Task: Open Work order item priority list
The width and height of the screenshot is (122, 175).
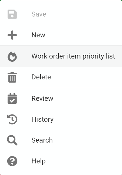Action: coord(61,56)
